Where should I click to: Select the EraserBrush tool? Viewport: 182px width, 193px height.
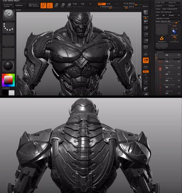174,39
